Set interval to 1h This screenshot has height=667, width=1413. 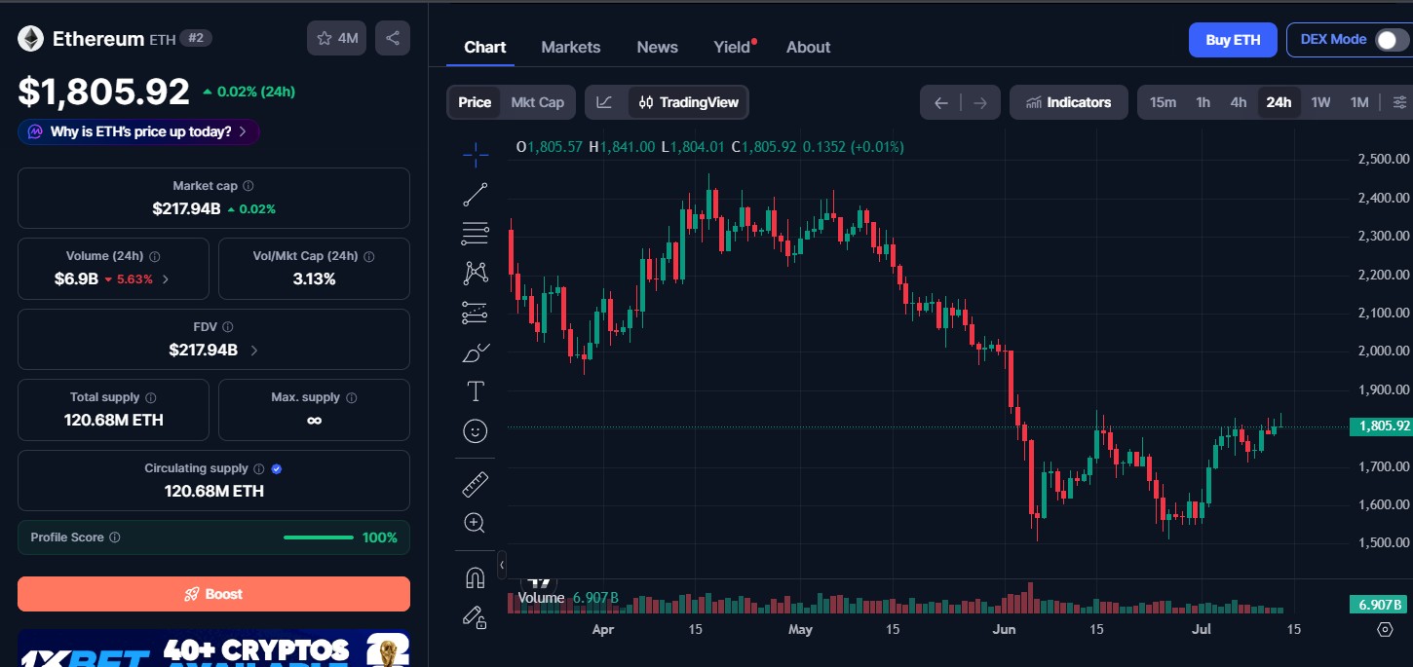[1203, 102]
